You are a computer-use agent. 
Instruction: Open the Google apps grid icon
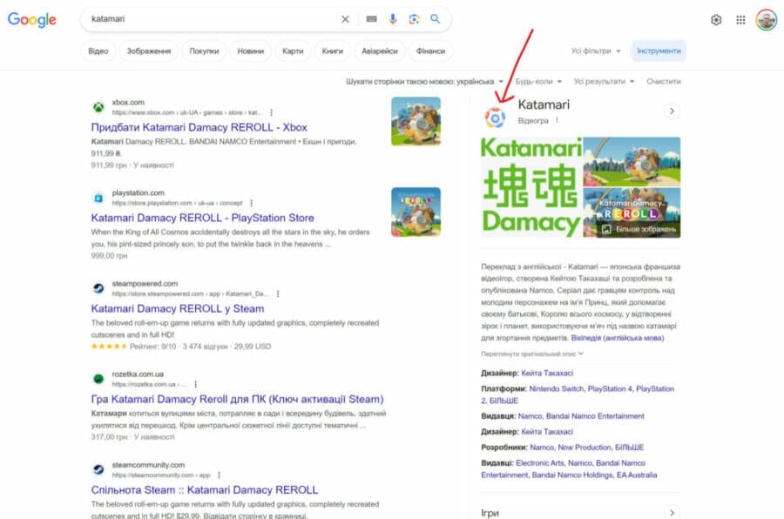tap(740, 20)
